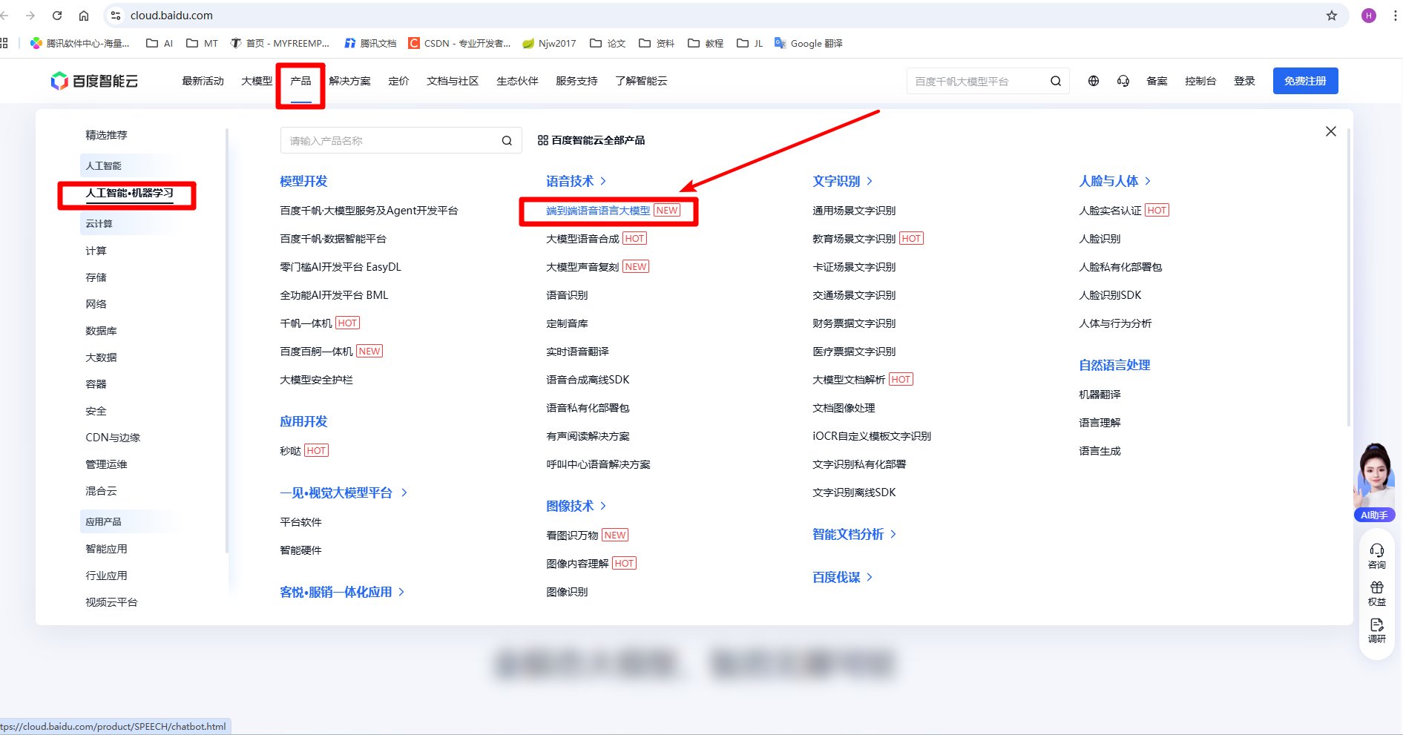1403x735 pixels.
Task: Open 百度智能云全部产品 grid link
Action: tap(591, 140)
